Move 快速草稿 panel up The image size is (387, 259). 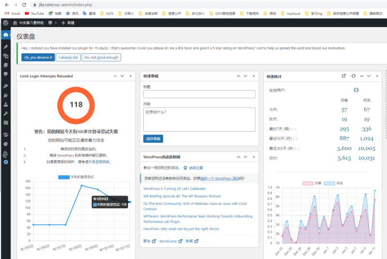tap(238, 76)
